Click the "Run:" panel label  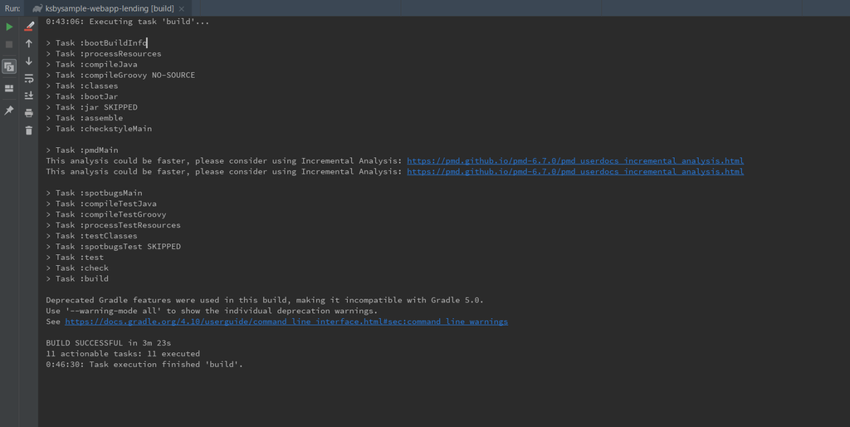point(12,8)
